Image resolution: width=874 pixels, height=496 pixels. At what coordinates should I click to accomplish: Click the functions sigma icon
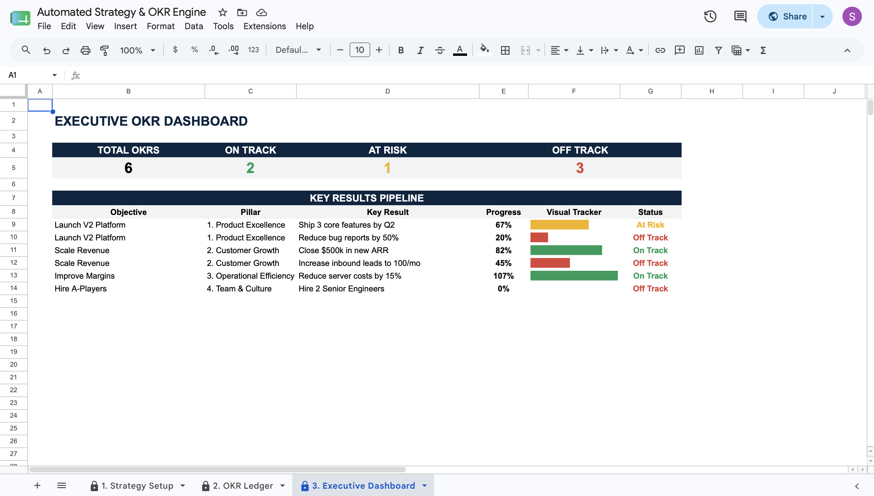(x=763, y=50)
